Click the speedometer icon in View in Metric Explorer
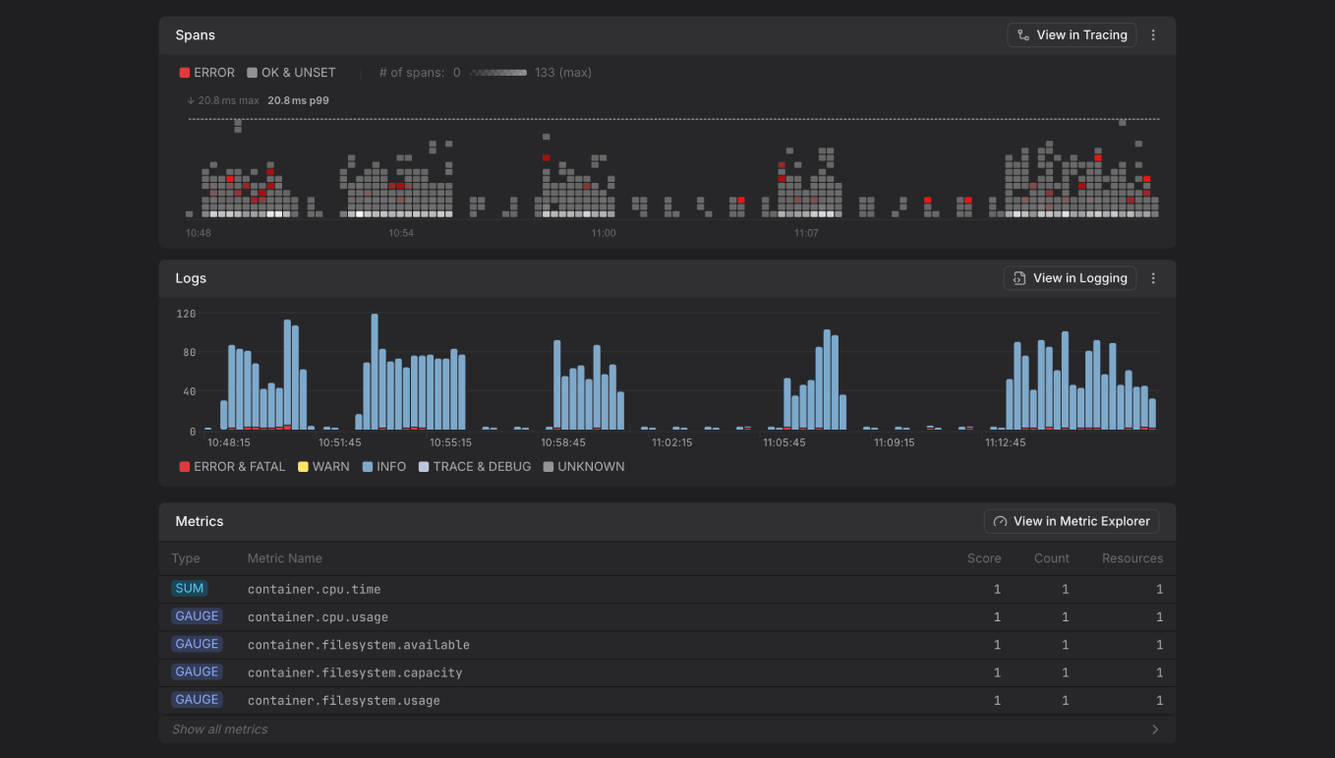 (1001, 521)
